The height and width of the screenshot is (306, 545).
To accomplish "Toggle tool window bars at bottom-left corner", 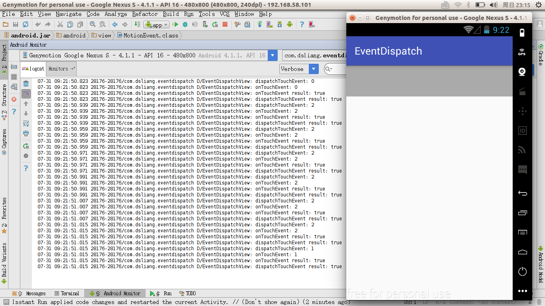I will coord(6,302).
